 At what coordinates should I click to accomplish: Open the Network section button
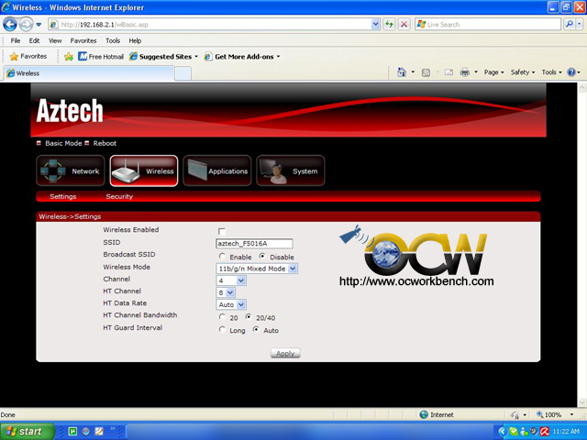[71, 170]
